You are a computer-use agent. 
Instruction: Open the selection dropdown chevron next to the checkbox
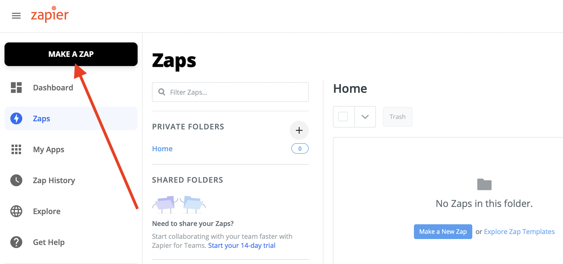(x=365, y=117)
